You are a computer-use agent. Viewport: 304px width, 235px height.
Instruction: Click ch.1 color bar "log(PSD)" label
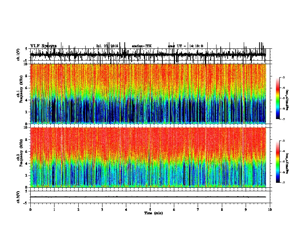point(287,100)
